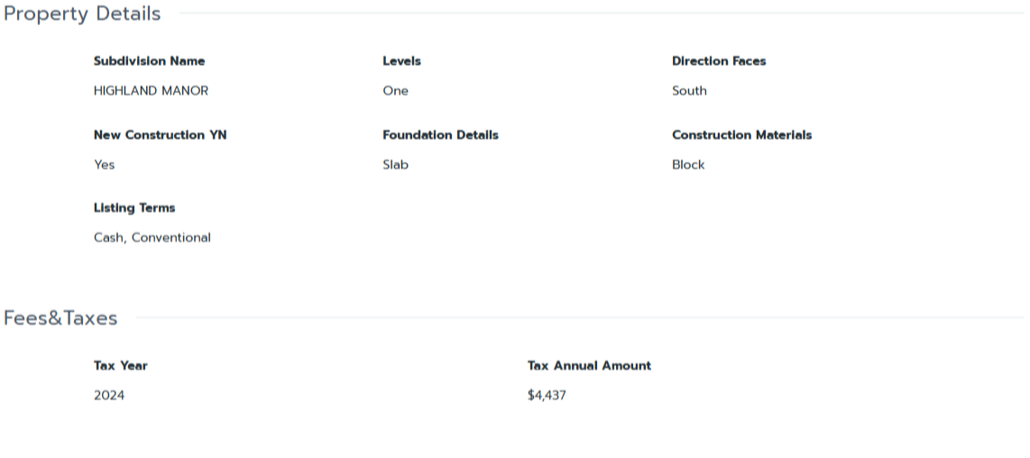This screenshot has width=1030, height=458.
Task: Select the 2024 tax year value
Action: click(x=109, y=396)
